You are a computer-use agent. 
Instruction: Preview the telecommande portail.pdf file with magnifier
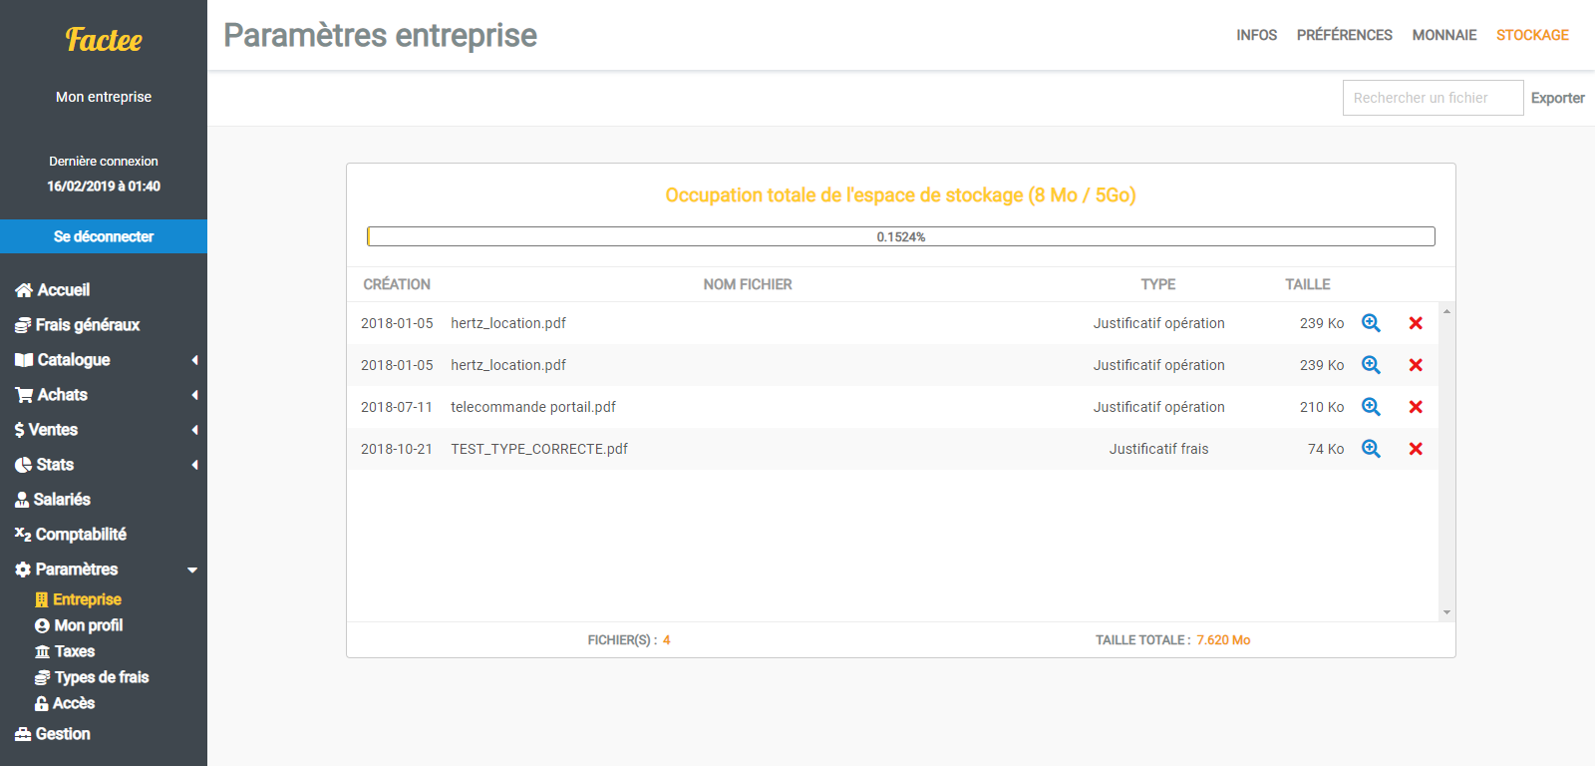tap(1371, 407)
